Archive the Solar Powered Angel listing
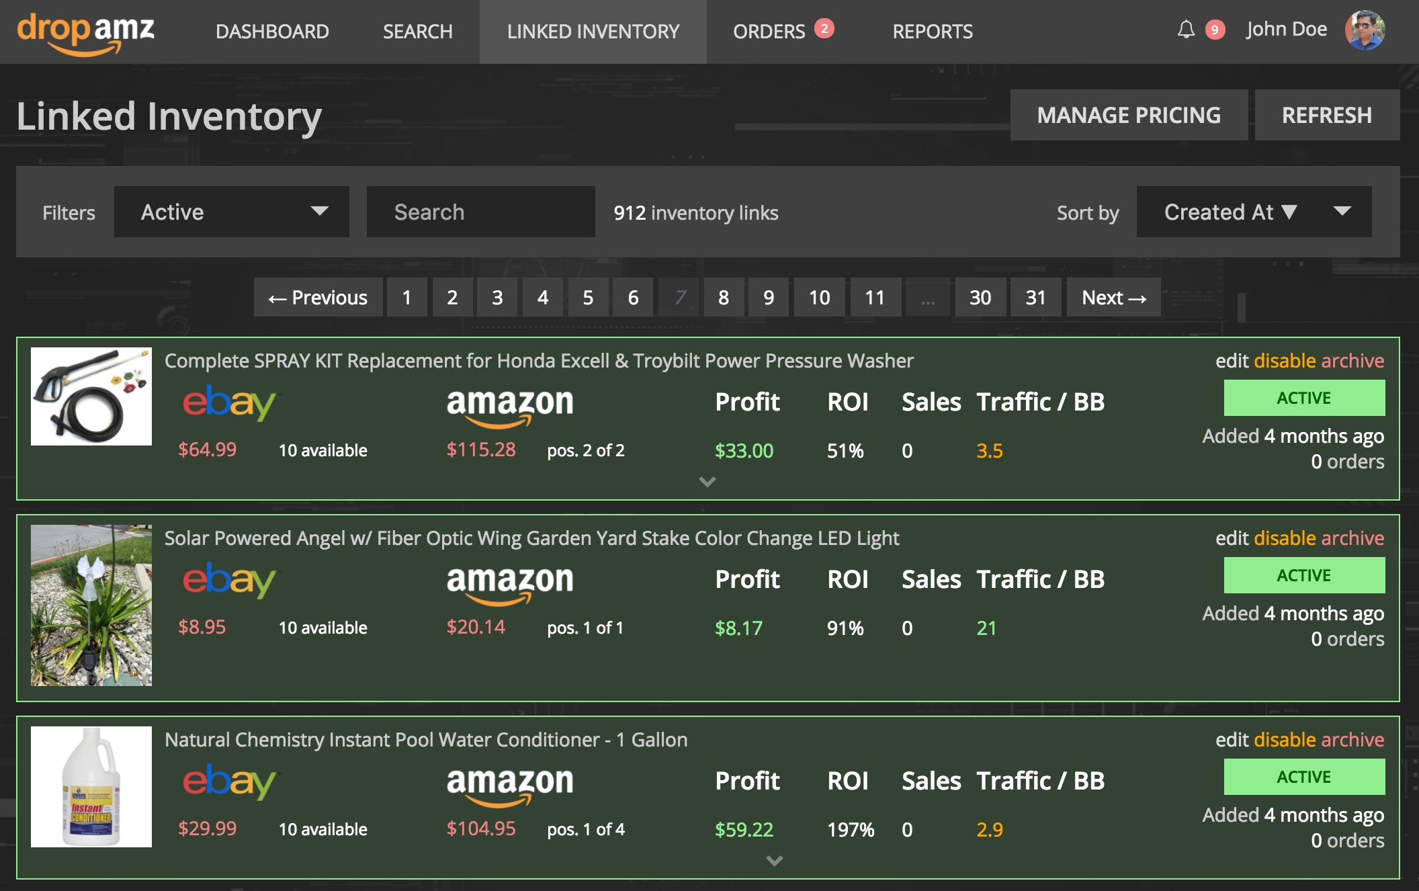This screenshot has height=891, width=1419. (1352, 538)
